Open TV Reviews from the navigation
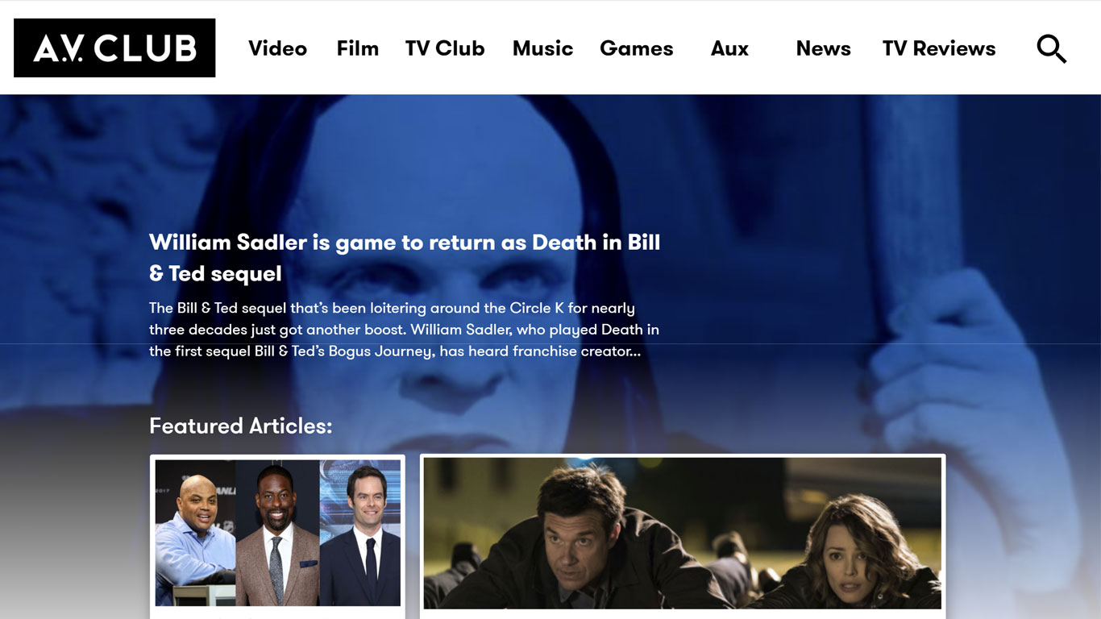This screenshot has width=1101, height=619. 938,48
